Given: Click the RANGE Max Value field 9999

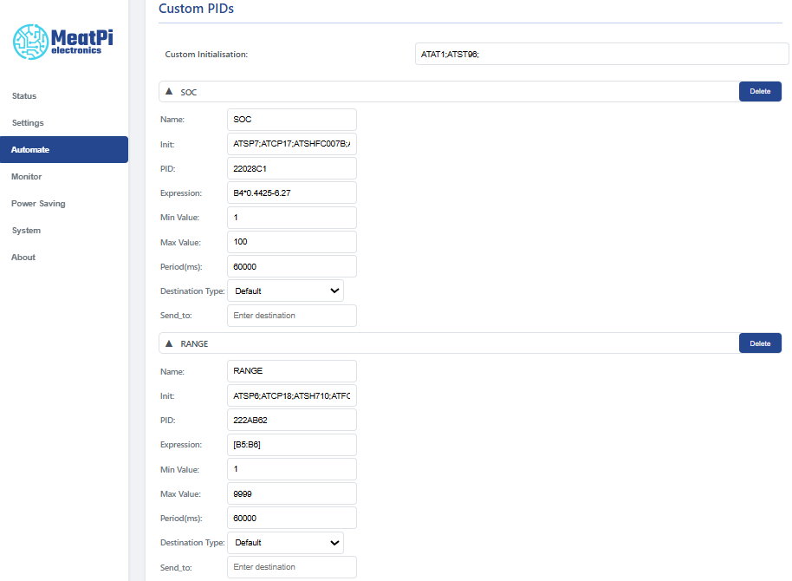Looking at the screenshot, I should click(x=291, y=493).
